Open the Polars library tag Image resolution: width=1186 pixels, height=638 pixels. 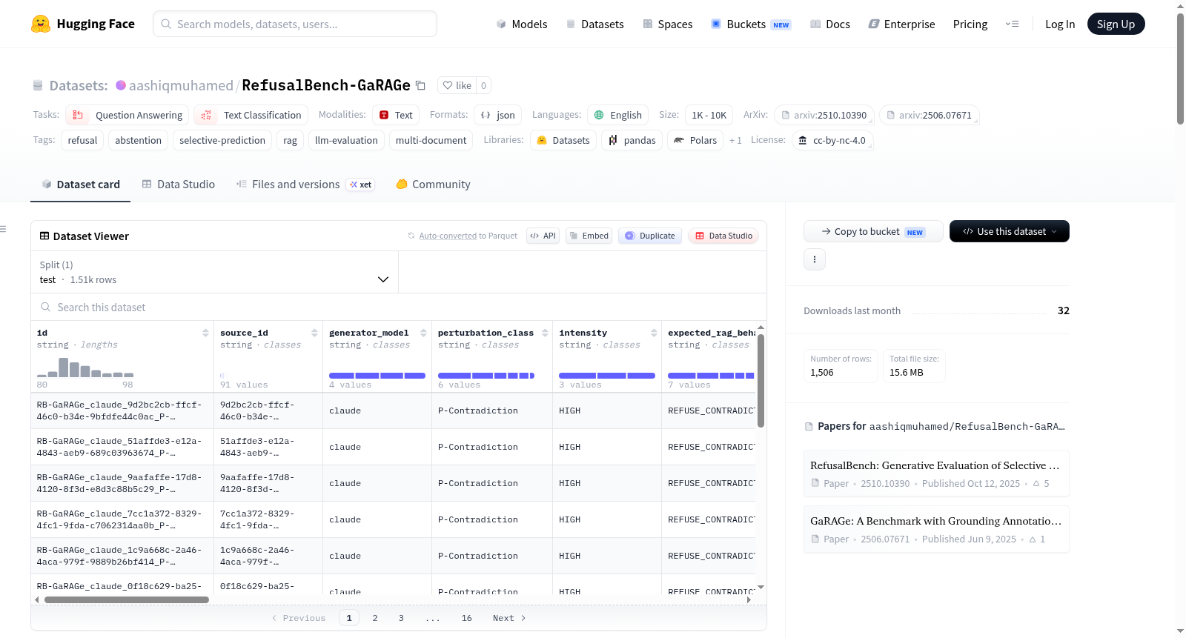point(695,140)
